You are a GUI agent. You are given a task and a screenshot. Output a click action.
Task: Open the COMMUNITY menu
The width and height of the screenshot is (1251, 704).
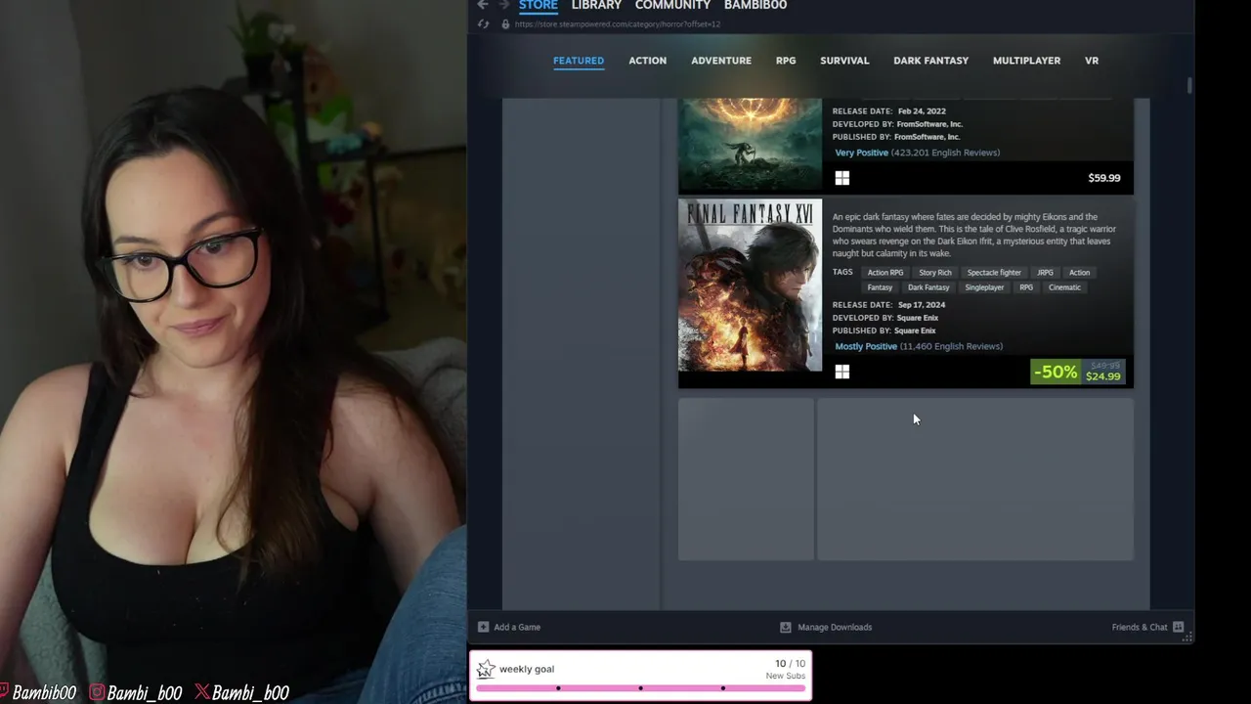pyautogui.click(x=672, y=5)
